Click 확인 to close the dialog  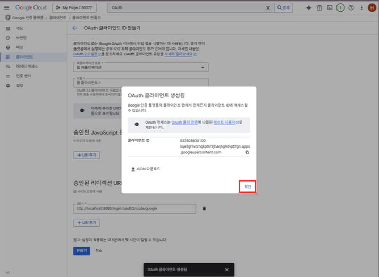click(x=248, y=186)
